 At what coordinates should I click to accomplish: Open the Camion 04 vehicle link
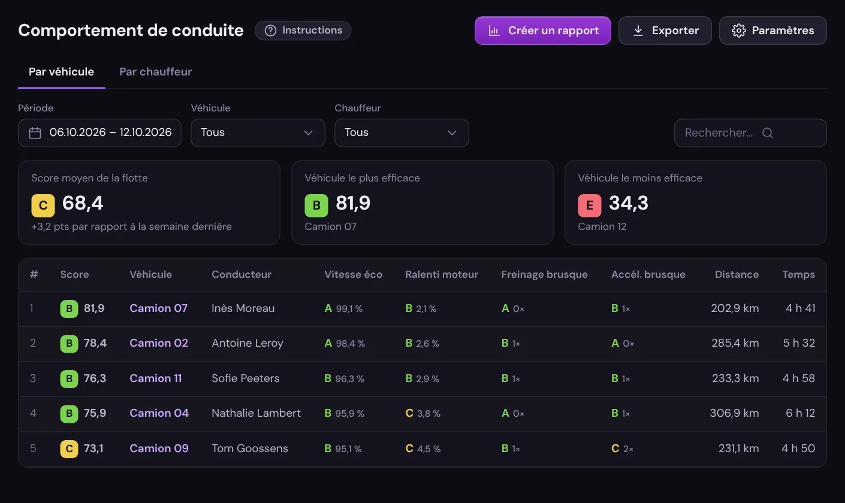pos(159,413)
